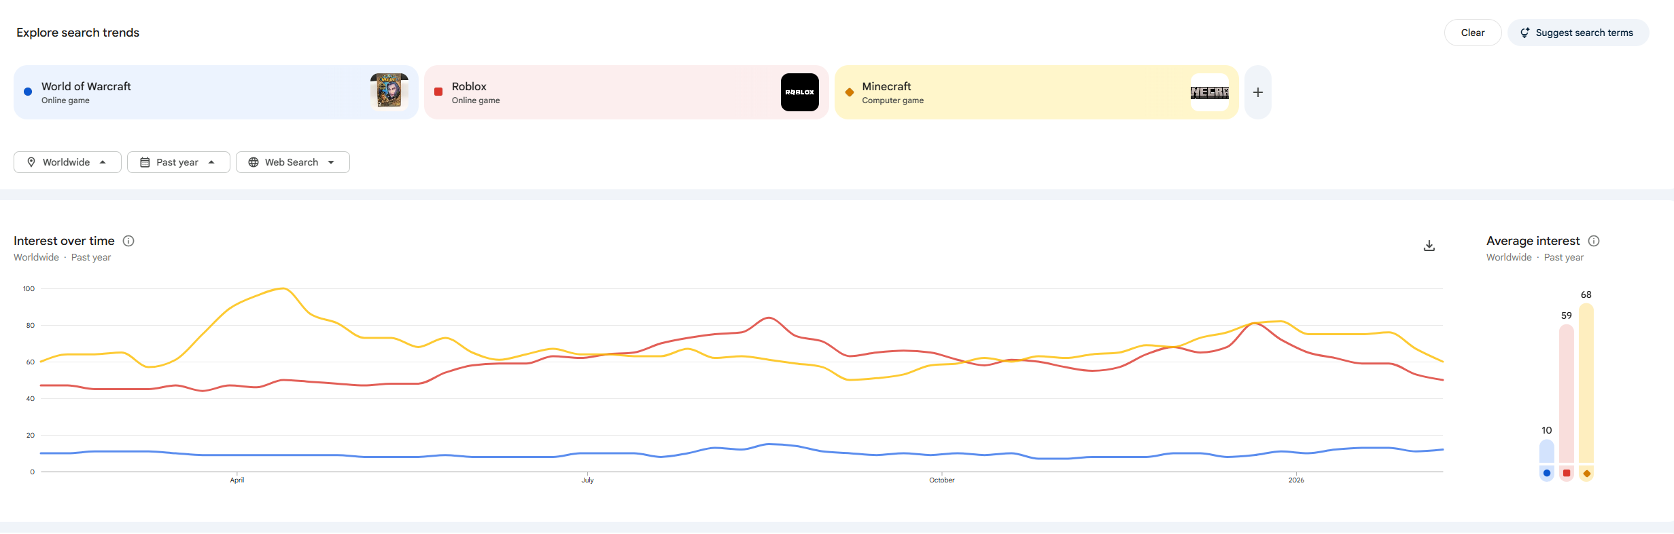Click the blue dot under the average bars

click(1547, 473)
